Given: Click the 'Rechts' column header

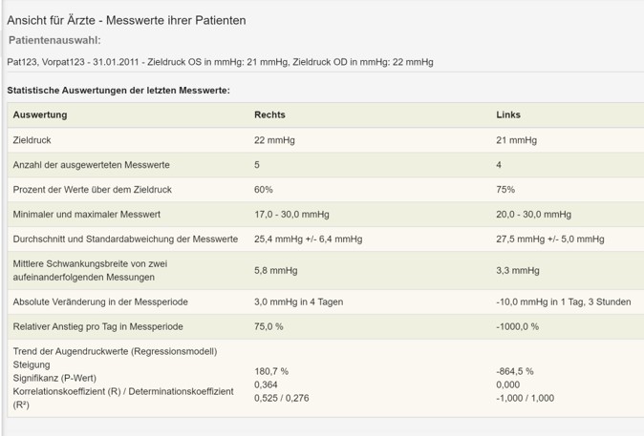Looking at the screenshot, I should (x=269, y=114).
